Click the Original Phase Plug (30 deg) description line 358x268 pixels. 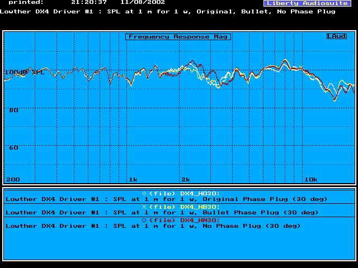point(166,199)
